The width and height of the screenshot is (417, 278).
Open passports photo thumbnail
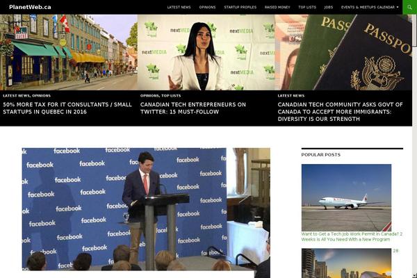343,52
